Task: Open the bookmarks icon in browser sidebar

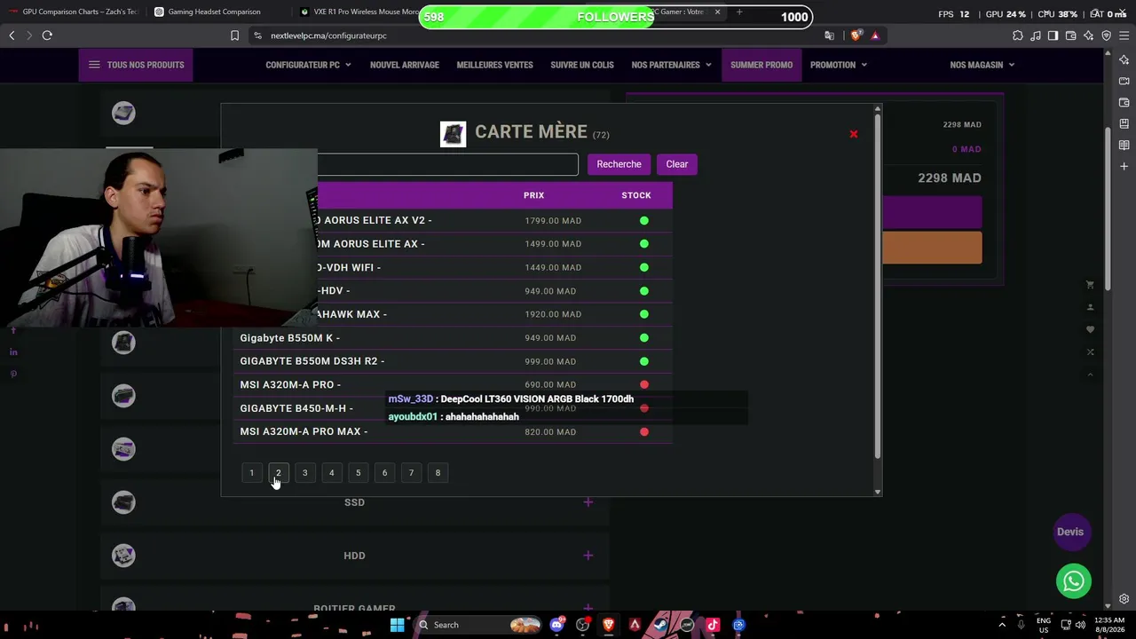Action: pyautogui.click(x=1124, y=123)
